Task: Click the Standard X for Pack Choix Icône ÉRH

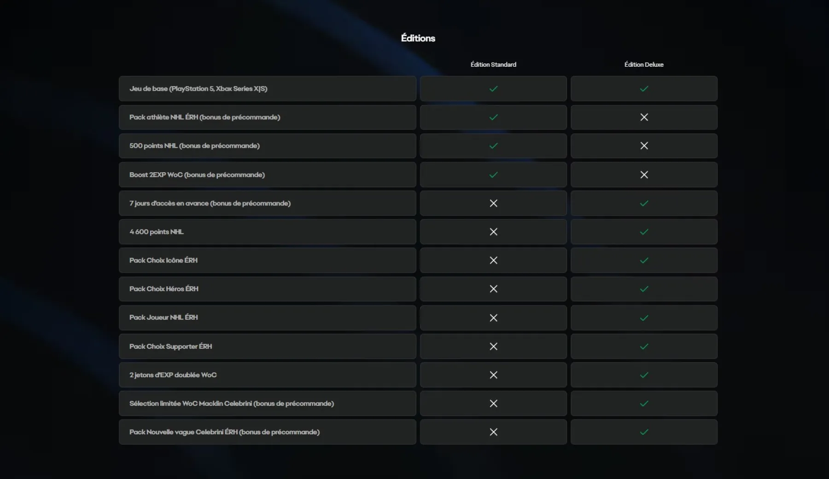Action: (x=493, y=260)
